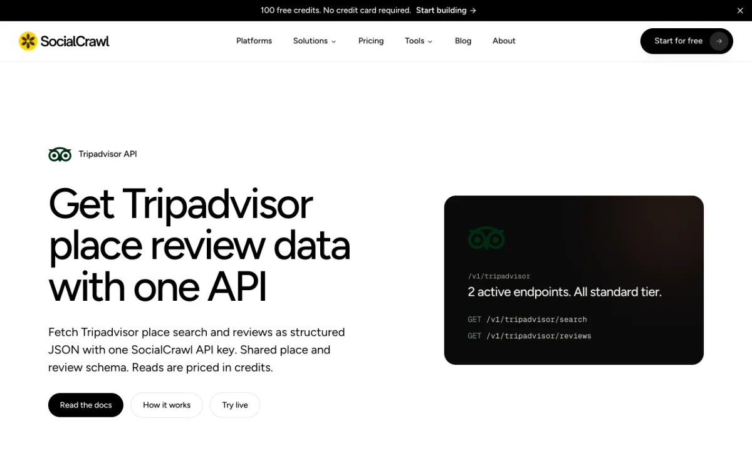Viewport: 752px width, 470px height.
Task: Click the '2 active endpoints. All standard tier.' text
Action: pyautogui.click(x=565, y=292)
